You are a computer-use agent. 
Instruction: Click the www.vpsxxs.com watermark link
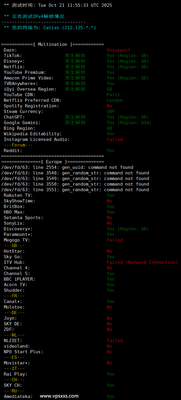tap(59, 396)
